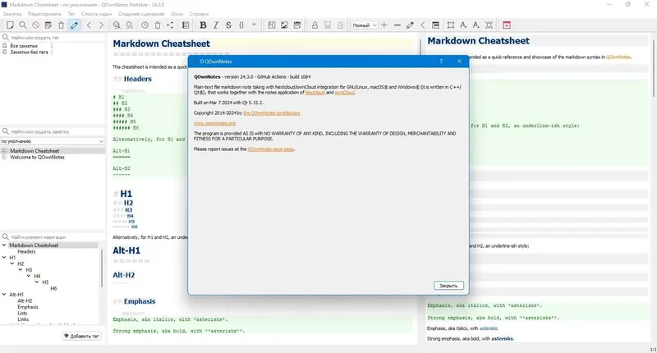Collapse Markdown Cheatsheet navigation node

4,245
